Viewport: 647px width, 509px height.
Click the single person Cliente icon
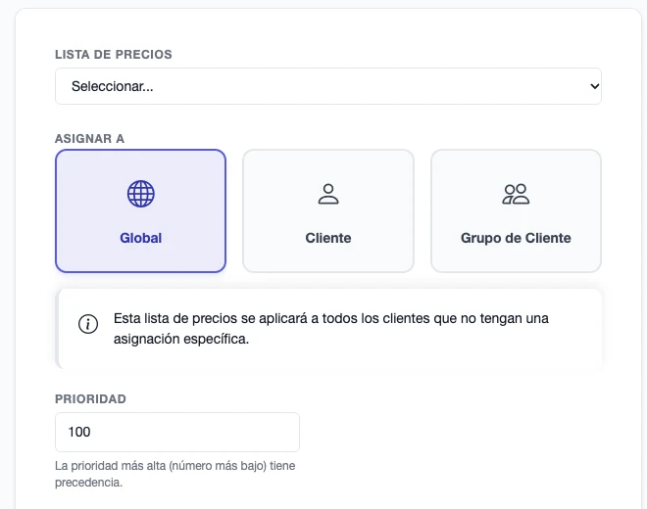point(328,194)
